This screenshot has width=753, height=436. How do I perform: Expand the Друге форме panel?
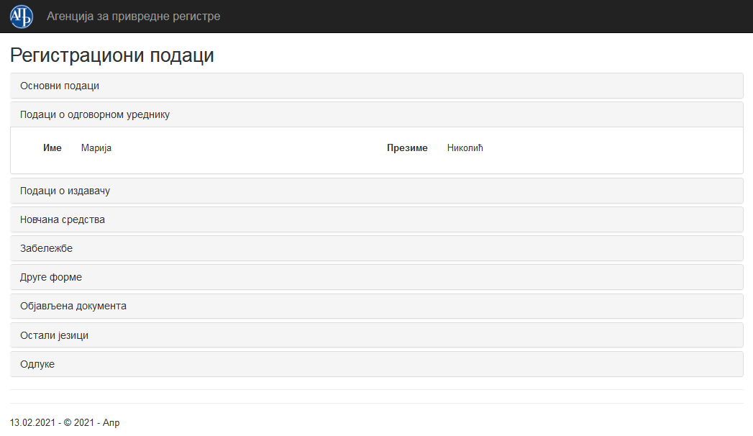(51, 277)
